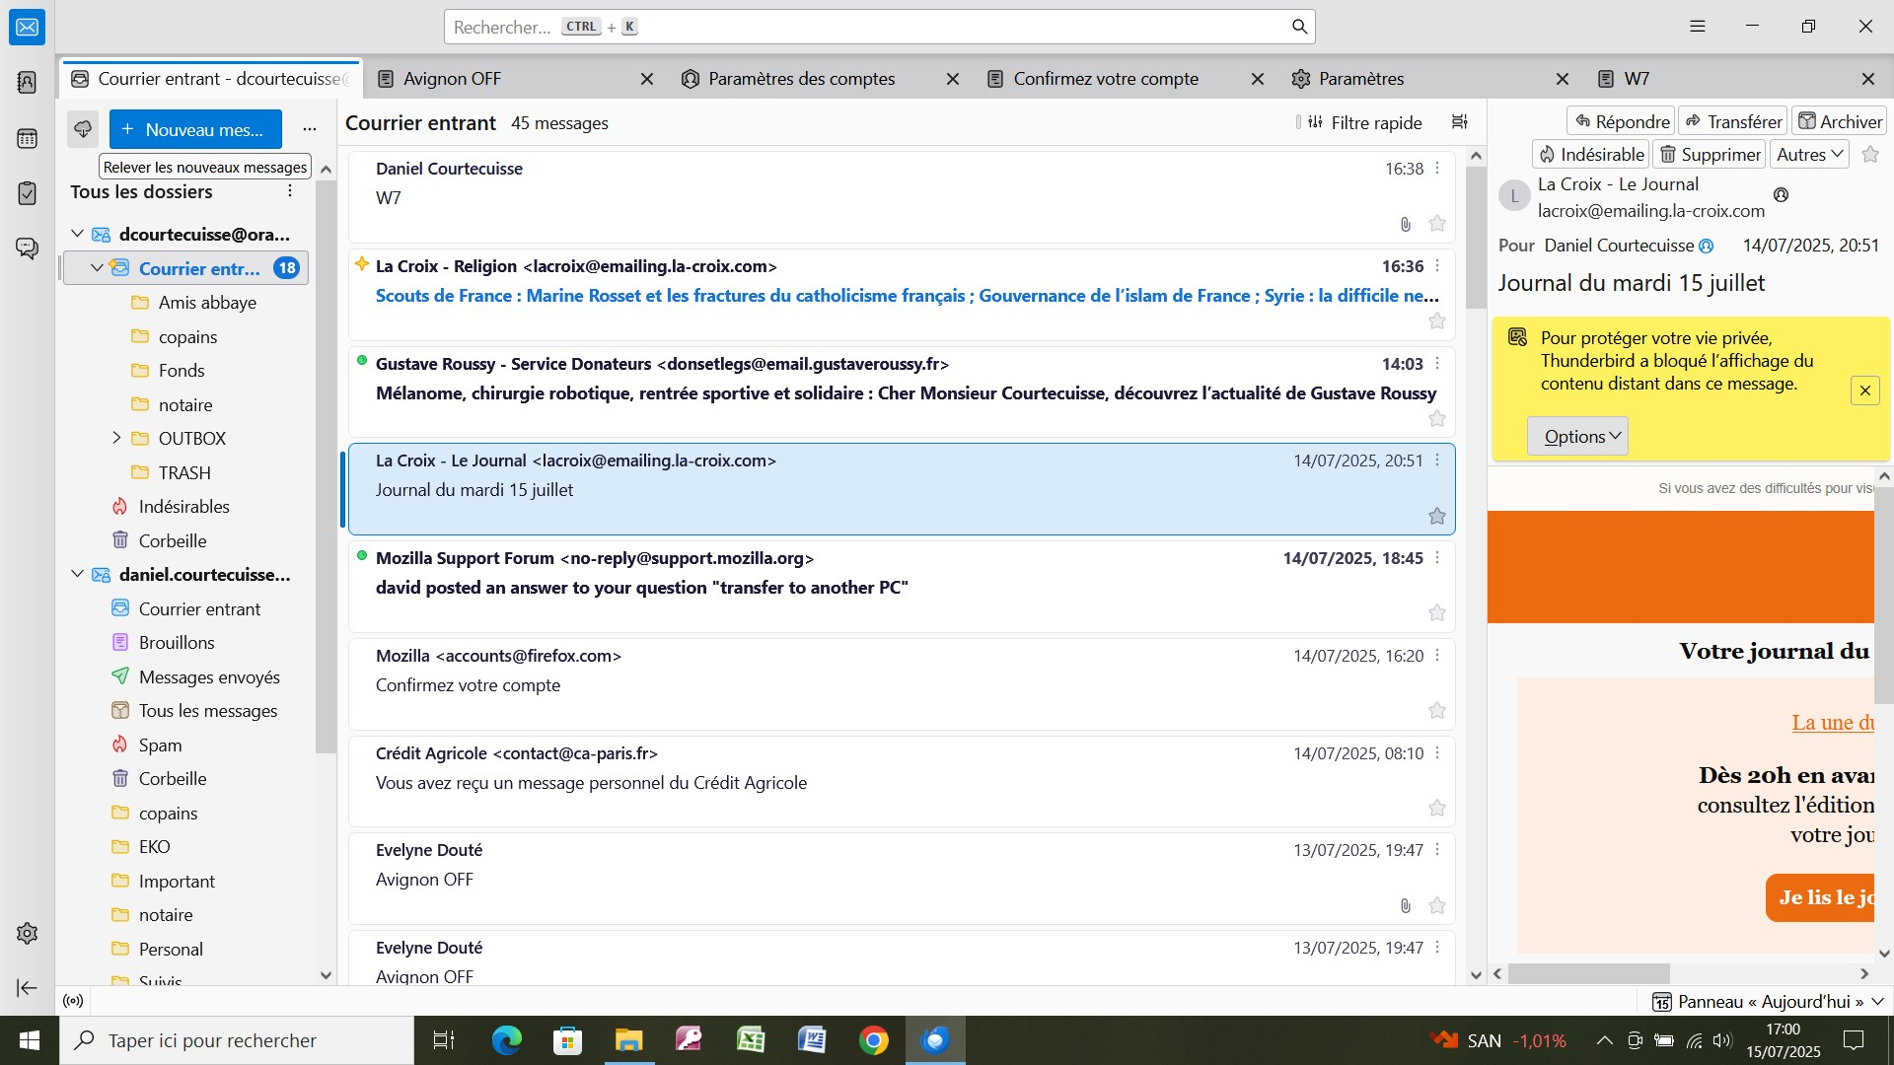The image size is (1894, 1065).
Task: Dismiss the remote content privacy notice
Action: coord(1864,390)
